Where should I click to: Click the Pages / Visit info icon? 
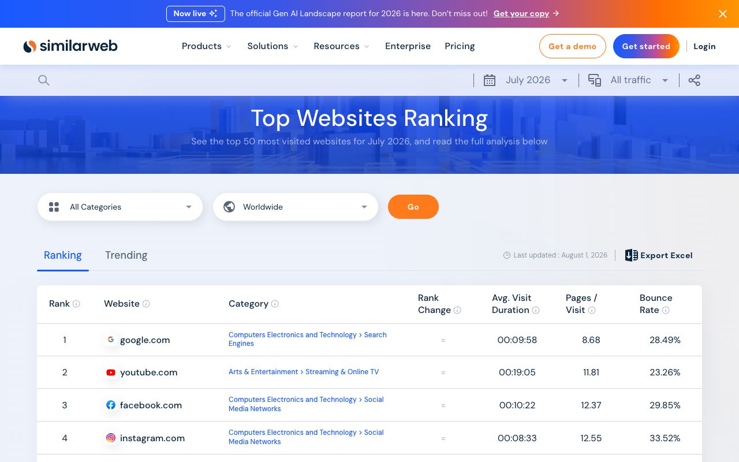(592, 310)
